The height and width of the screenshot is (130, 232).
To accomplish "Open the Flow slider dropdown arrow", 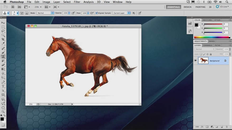I will click(x=88, y=13).
